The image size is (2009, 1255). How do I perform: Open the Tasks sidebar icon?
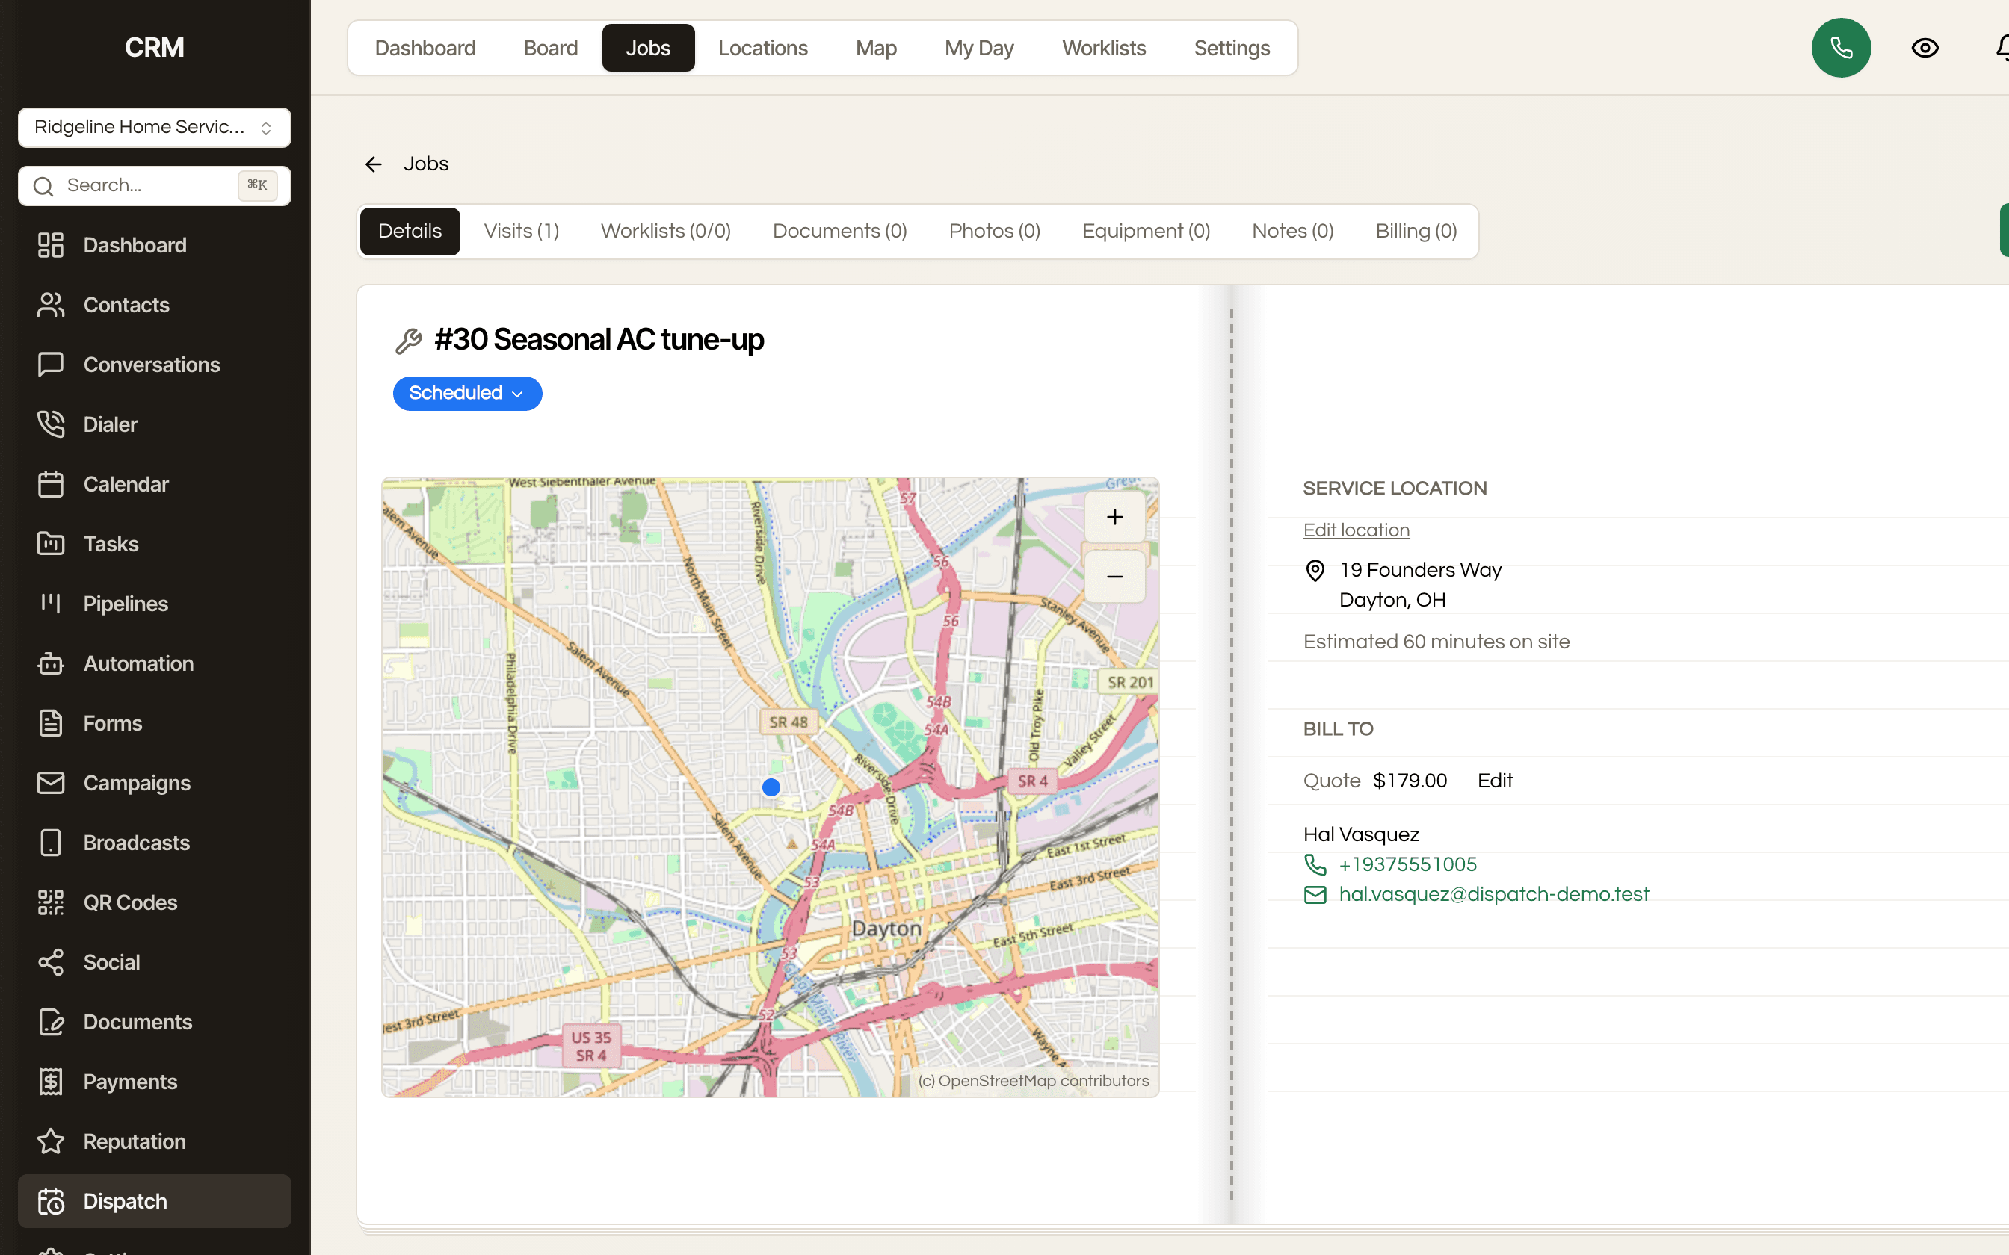(x=51, y=544)
